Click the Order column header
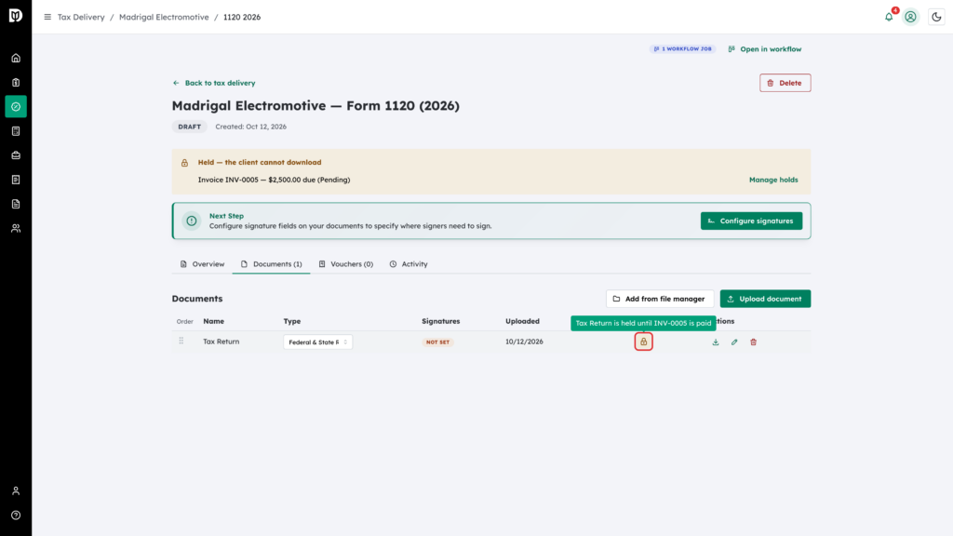Viewport: 953px width, 536px height. click(x=185, y=321)
